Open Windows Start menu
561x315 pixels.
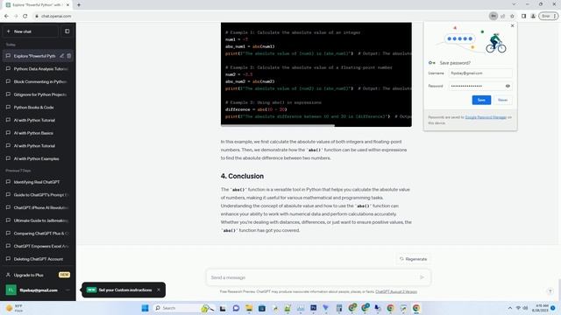145,308
